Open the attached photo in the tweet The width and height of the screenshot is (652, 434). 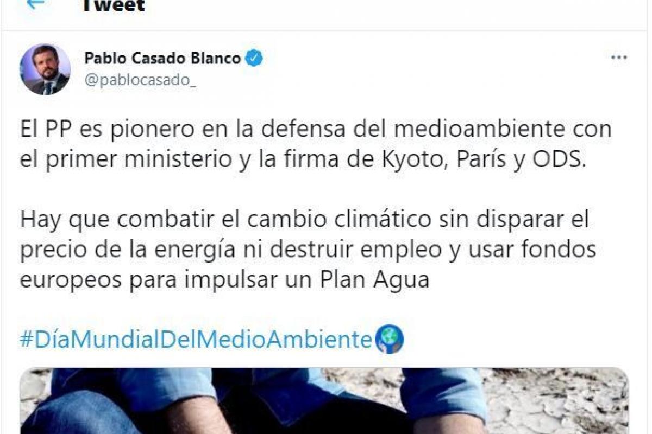click(x=325, y=401)
